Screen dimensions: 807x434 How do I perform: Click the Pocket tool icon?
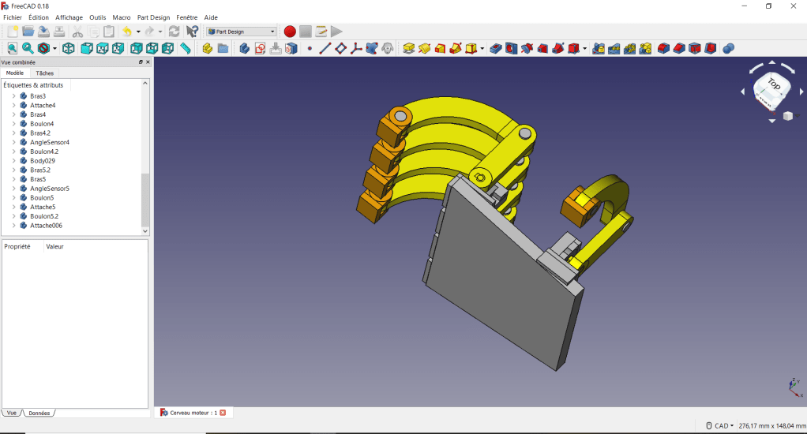click(496, 49)
